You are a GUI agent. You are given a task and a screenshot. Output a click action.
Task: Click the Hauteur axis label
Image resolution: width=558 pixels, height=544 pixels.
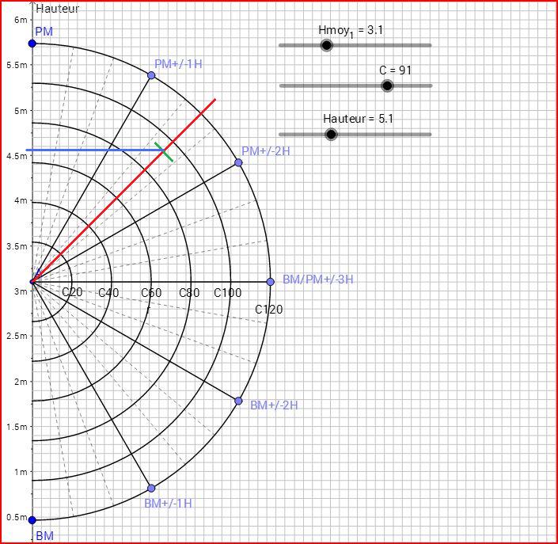tap(58, 8)
